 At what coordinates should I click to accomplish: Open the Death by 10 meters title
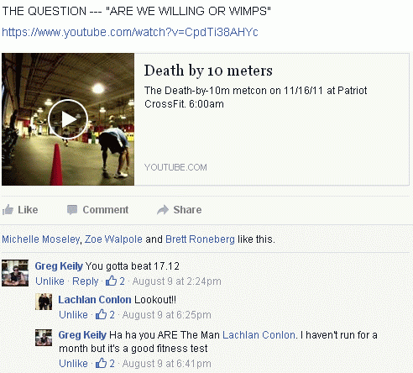coord(208,71)
